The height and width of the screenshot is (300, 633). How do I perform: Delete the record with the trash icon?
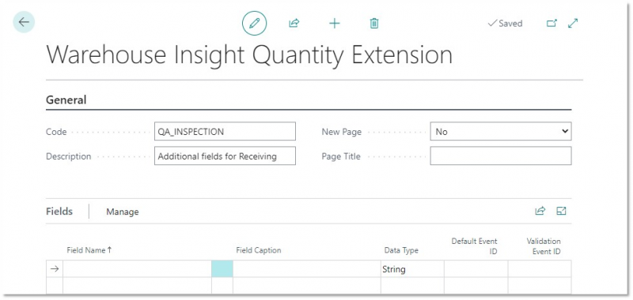(x=374, y=24)
